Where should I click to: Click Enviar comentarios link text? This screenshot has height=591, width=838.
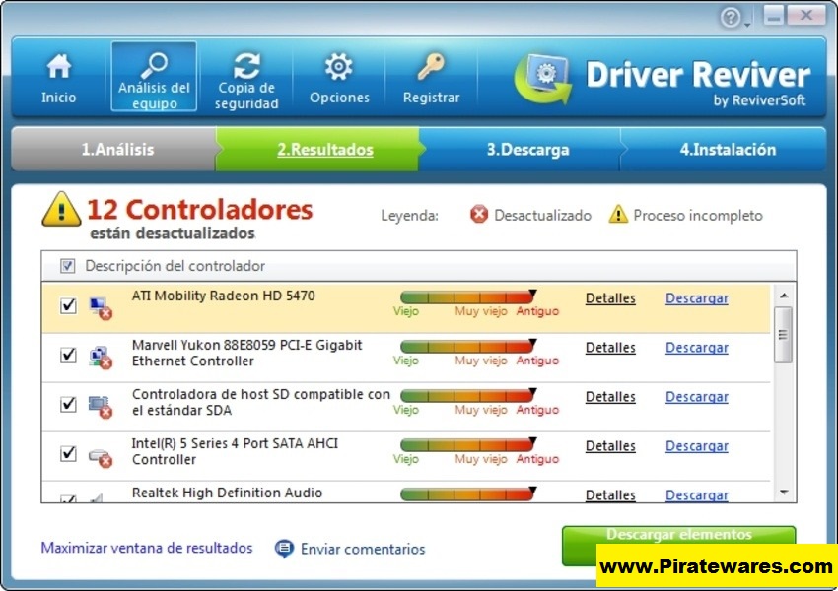point(363,549)
